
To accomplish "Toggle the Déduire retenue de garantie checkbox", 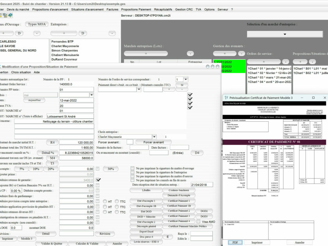I will click(98, 180).
